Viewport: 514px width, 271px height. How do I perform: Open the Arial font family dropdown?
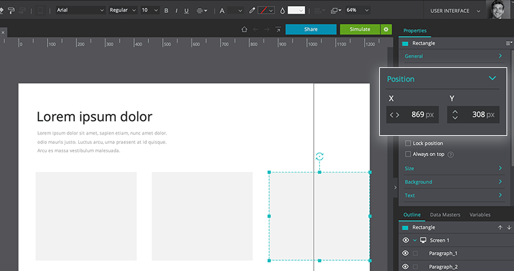point(80,10)
